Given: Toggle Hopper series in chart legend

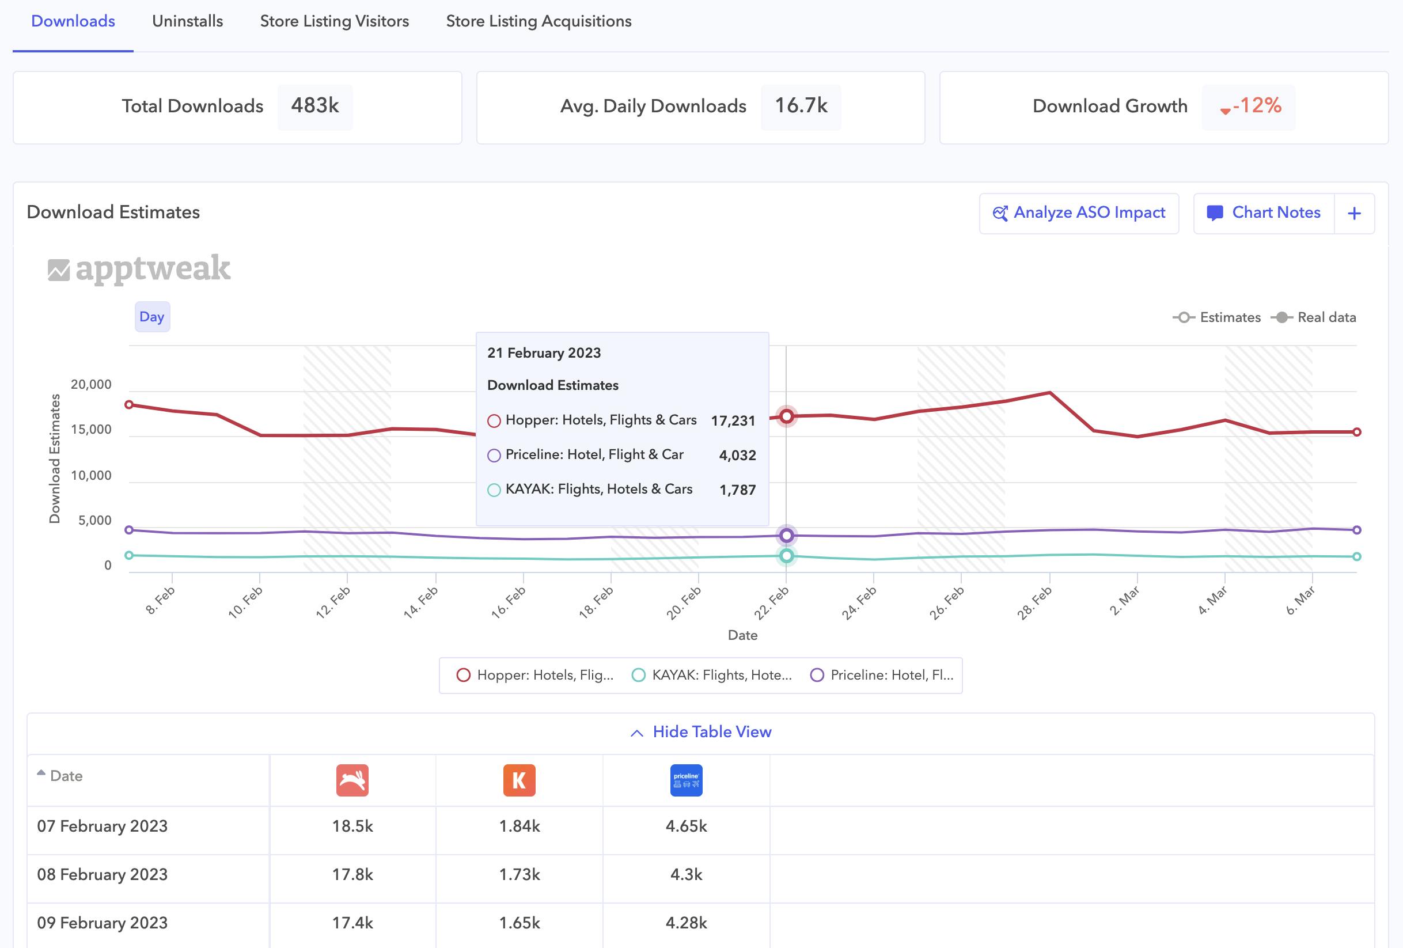Looking at the screenshot, I should tap(536, 675).
